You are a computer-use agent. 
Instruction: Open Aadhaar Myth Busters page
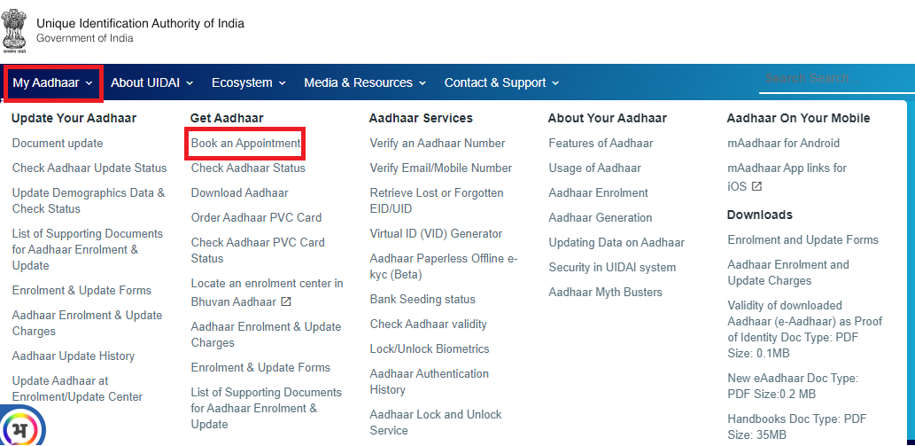pos(605,293)
